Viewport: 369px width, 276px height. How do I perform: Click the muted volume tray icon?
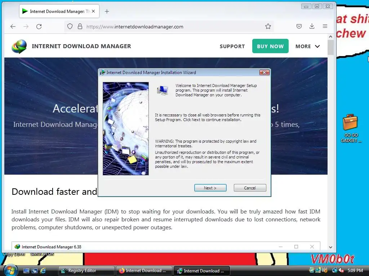(342, 270)
